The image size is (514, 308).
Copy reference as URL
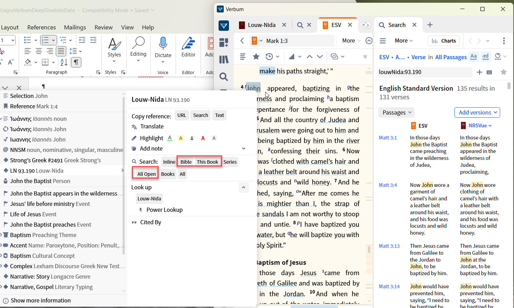[x=182, y=115]
